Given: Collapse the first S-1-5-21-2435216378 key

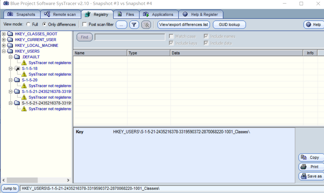Looking at the screenshot, I should pyautogui.click(x=10, y=92).
